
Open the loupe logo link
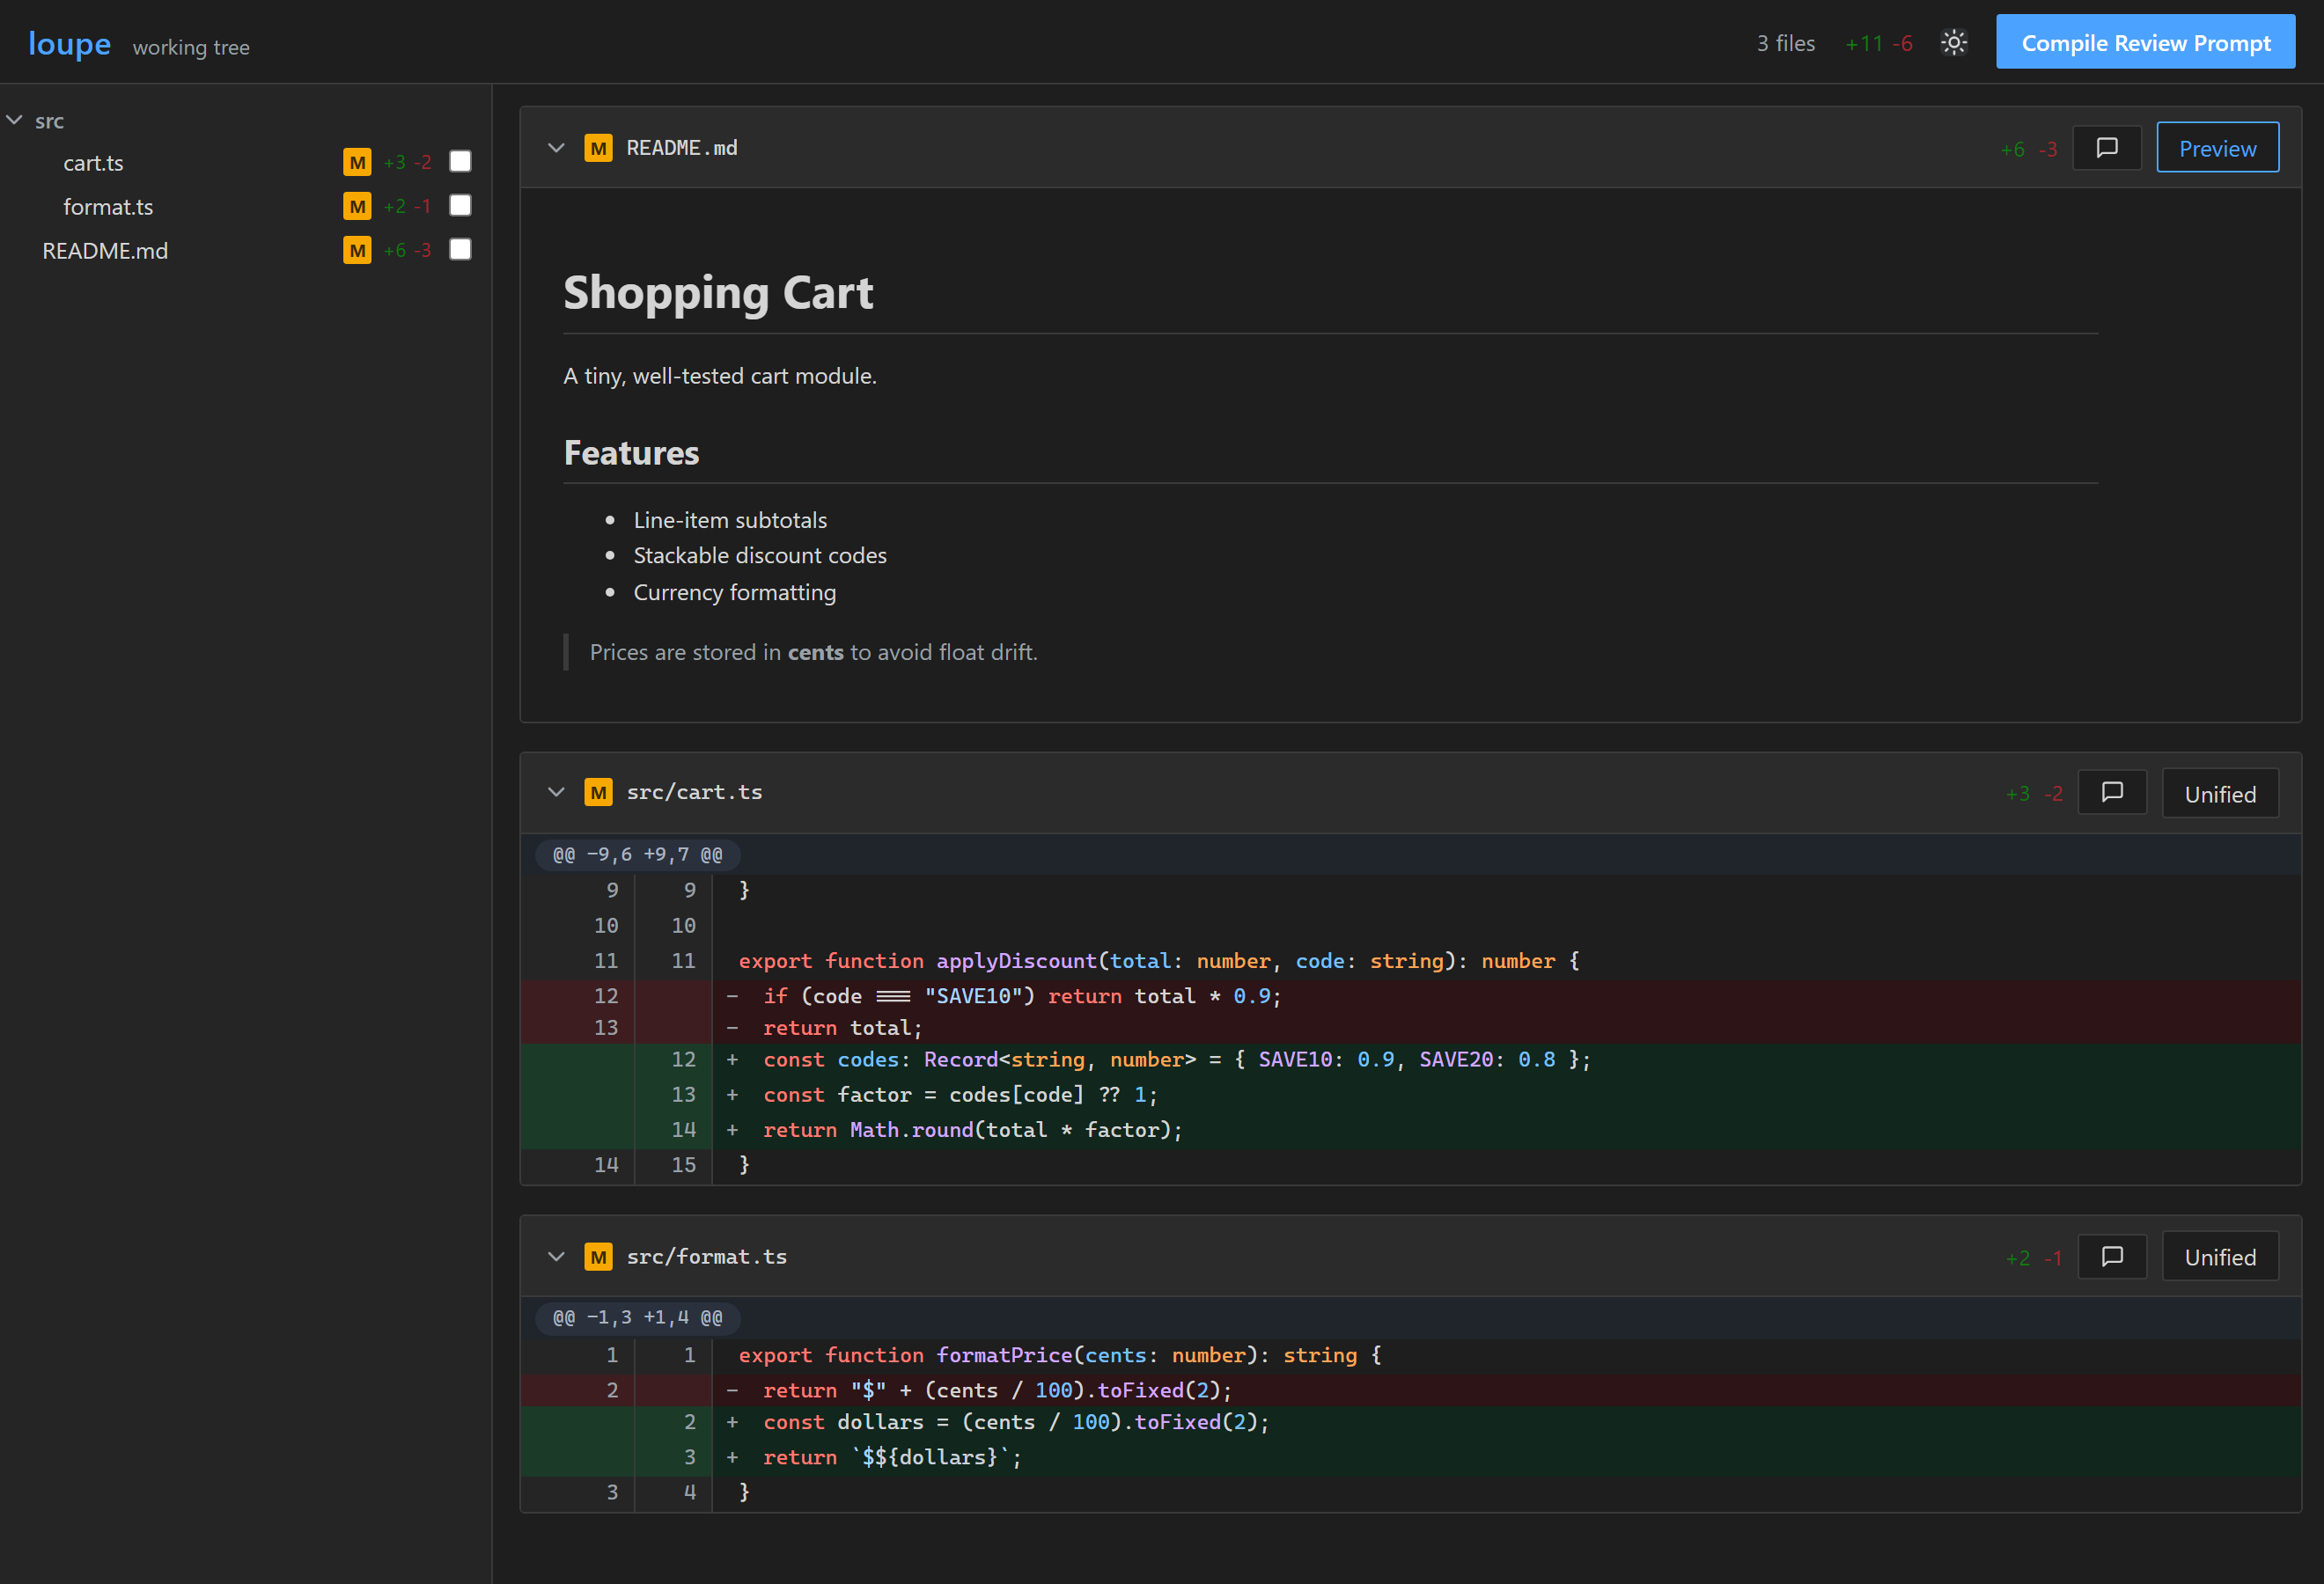coord(69,44)
